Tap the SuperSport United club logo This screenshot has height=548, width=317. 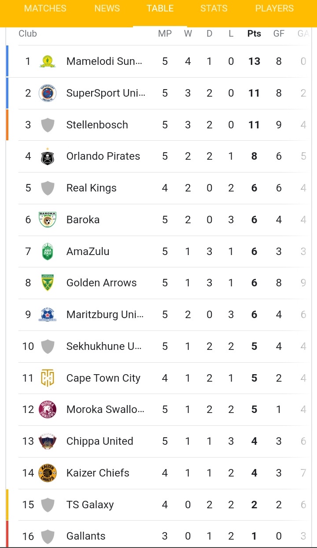tap(48, 93)
